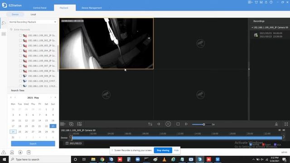Zoom out the timeline scale
This screenshot has width=290, height=163.
pyautogui.click(x=280, y=130)
